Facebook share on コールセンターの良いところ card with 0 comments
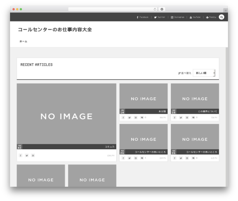This screenshot has width=238, height=201. coord(175,158)
